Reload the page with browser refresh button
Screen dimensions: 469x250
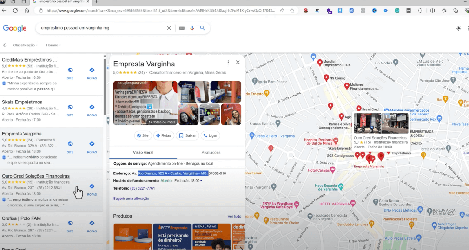(x=15, y=11)
